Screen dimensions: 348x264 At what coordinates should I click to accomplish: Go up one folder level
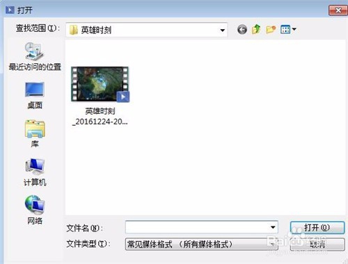256,30
